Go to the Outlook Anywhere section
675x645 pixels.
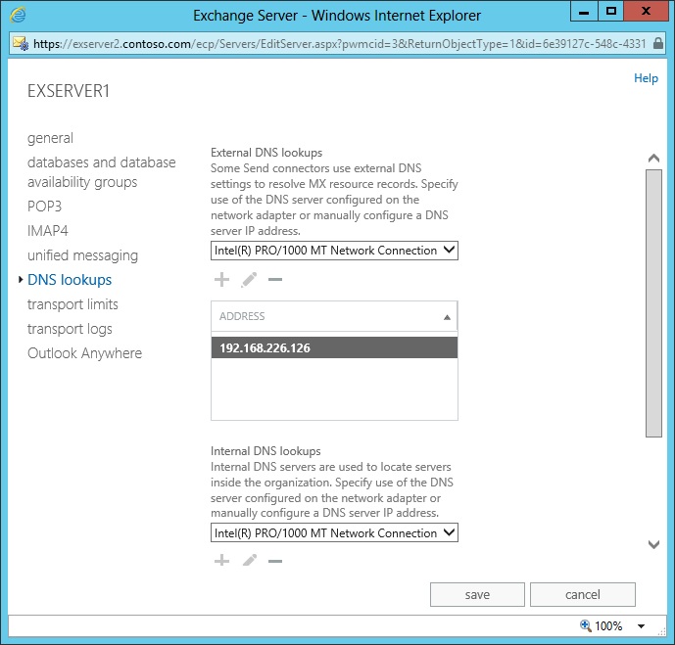tap(84, 353)
